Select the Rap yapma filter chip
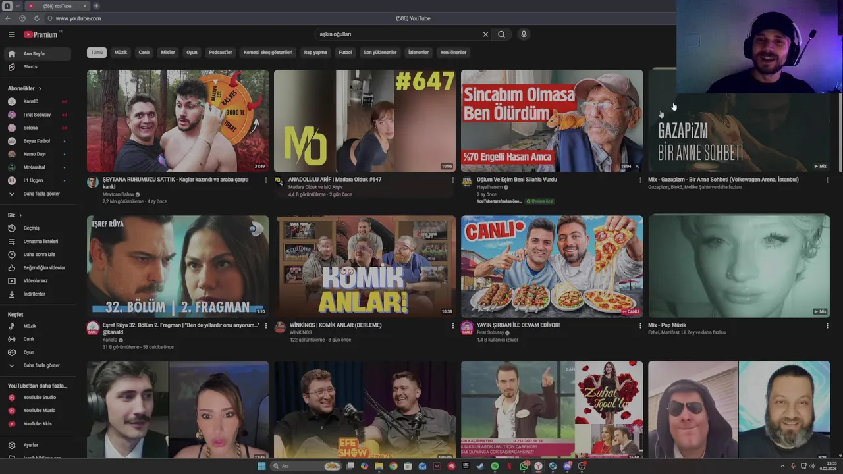The height and width of the screenshot is (474, 843). 315,52
